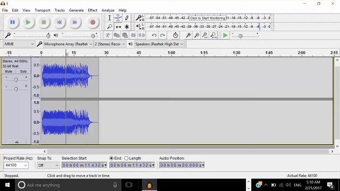Click the red Record button

[92, 22]
